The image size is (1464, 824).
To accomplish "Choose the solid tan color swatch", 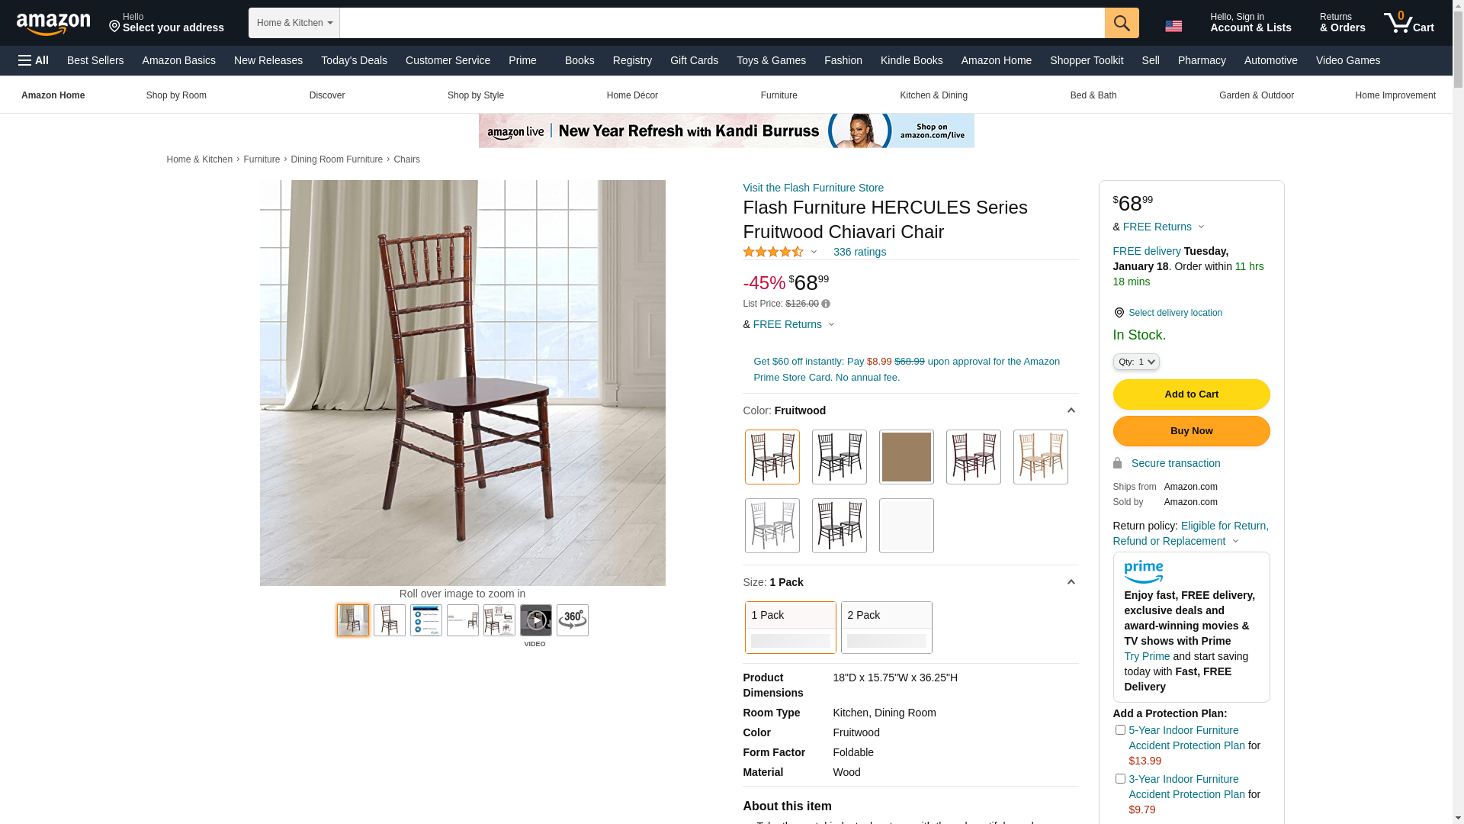I will point(907,457).
